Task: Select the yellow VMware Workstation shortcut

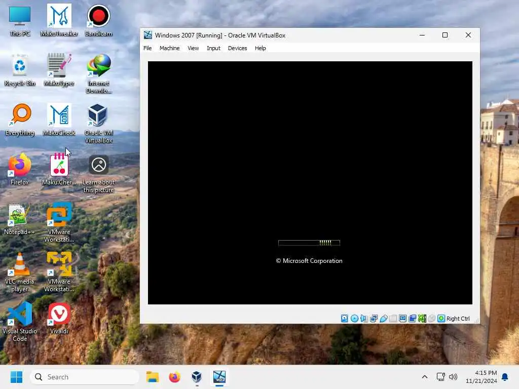Action: click(x=59, y=272)
